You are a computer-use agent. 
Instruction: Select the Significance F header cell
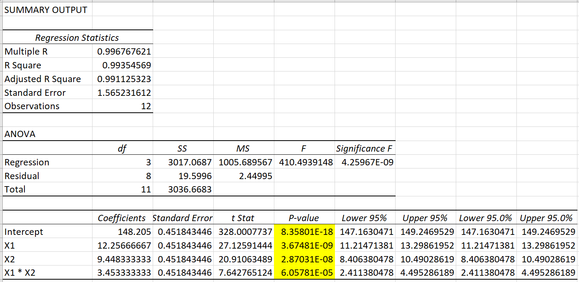coord(364,148)
